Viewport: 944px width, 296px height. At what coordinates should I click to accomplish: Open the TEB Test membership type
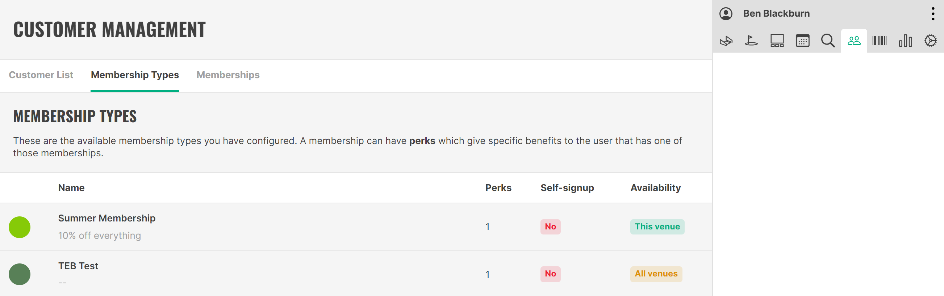356,274
